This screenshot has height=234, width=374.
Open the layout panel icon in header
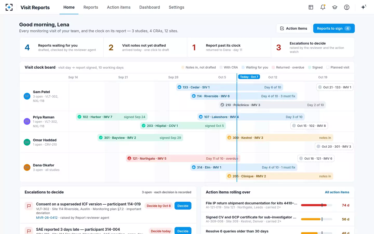pos(311,7)
